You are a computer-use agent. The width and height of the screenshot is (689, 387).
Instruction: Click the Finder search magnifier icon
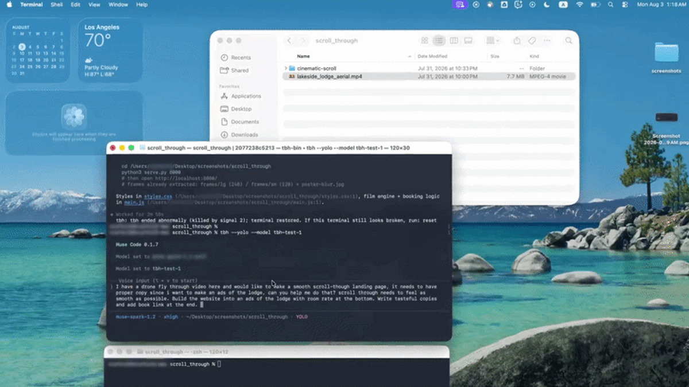point(568,41)
